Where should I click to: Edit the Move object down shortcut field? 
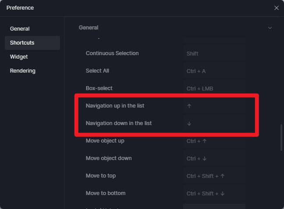(214, 158)
